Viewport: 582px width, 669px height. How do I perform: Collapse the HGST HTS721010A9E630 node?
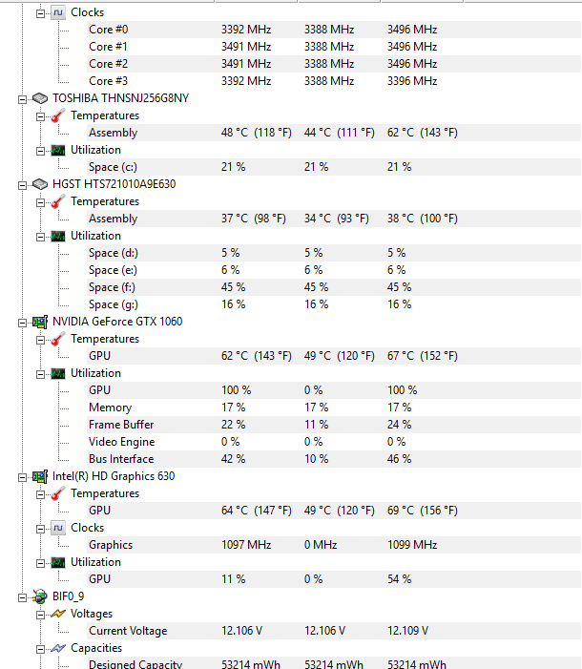click(23, 184)
